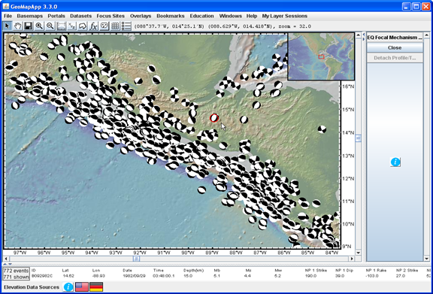Open the Focus Sites menu
Image resolution: width=433 pixels, height=294 pixels.
pyautogui.click(x=111, y=16)
